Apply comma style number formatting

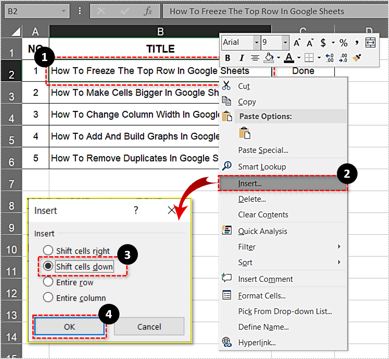[356, 43]
